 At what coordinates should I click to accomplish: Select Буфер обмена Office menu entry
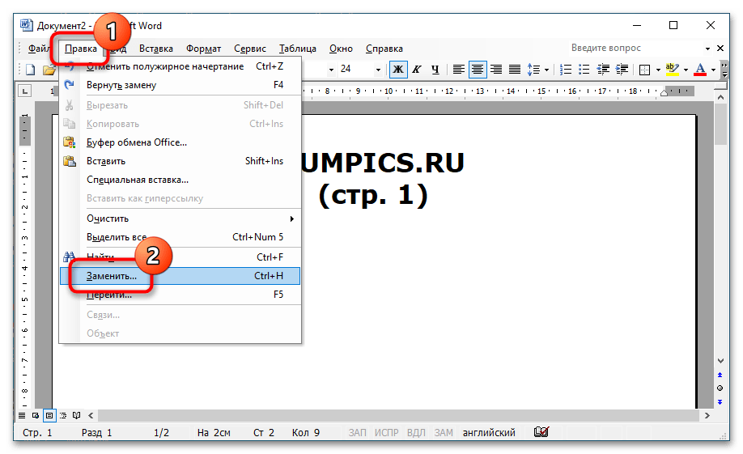[180, 142]
